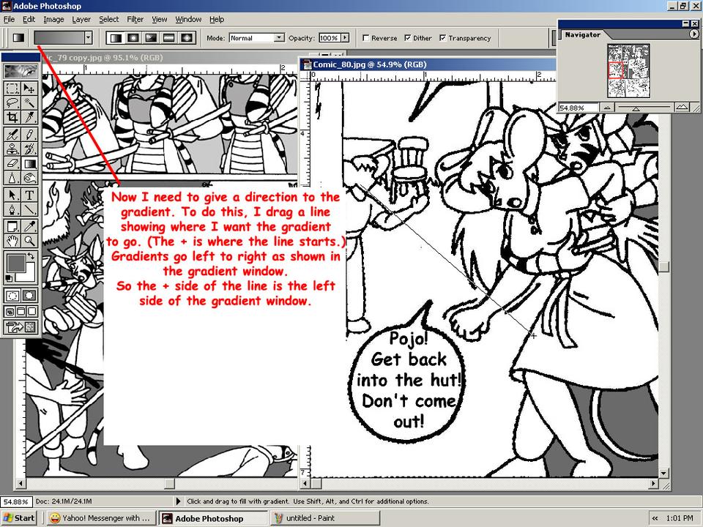Image resolution: width=703 pixels, height=527 pixels.
Task: Open the Filter menu
Action: tap(135, 19)
